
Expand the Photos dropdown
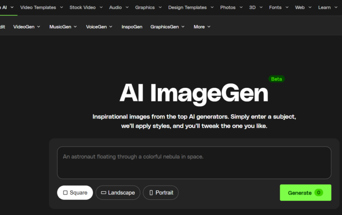coord(231,7)
